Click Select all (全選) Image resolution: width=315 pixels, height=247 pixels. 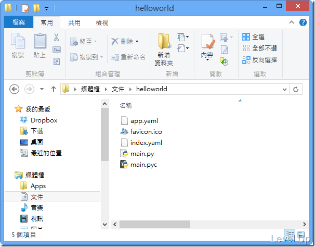pyautogui.click(x=253, y=36)
